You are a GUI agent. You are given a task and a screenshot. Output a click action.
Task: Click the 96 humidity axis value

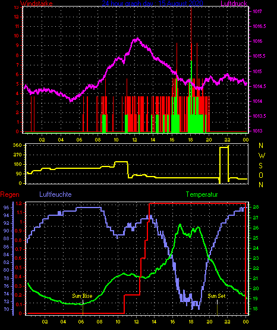(x=7, y=208)
